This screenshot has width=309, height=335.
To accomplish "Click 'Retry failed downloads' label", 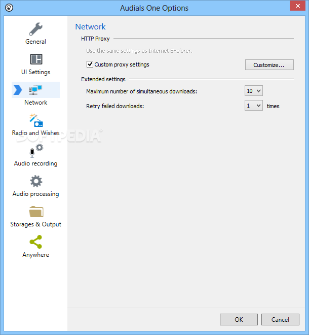I will click(x=115, y=106).
